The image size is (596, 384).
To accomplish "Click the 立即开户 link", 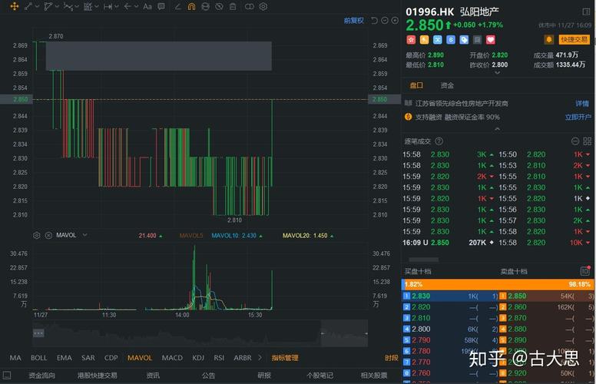I will pyautogui.click(x=578, y=117).
